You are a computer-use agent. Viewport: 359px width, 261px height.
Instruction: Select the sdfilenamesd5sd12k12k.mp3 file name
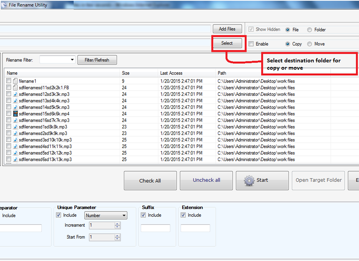tap(45, 153)
